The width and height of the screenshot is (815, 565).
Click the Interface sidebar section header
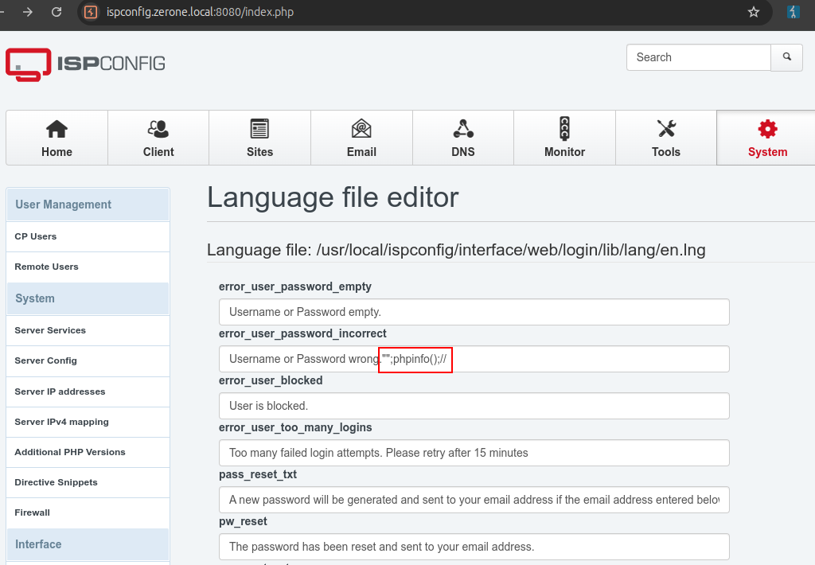(88, 544)
